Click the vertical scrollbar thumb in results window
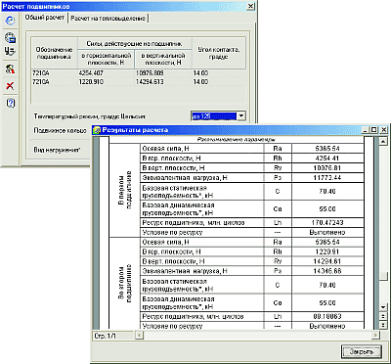This screenshot has height=364, width=391. pos(383,275)
